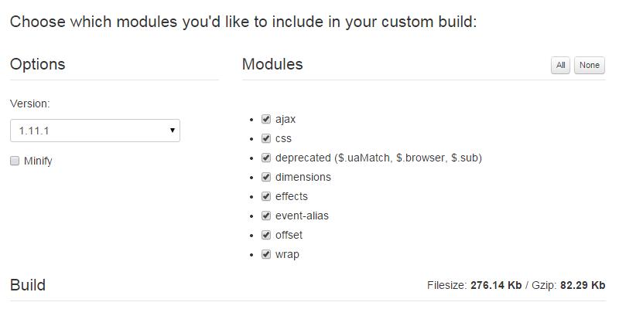
Task: Click the wrap label text
Action: [287, 254]
